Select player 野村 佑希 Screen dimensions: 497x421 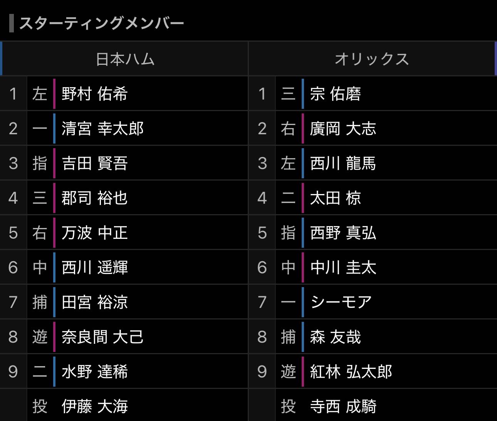94,94
